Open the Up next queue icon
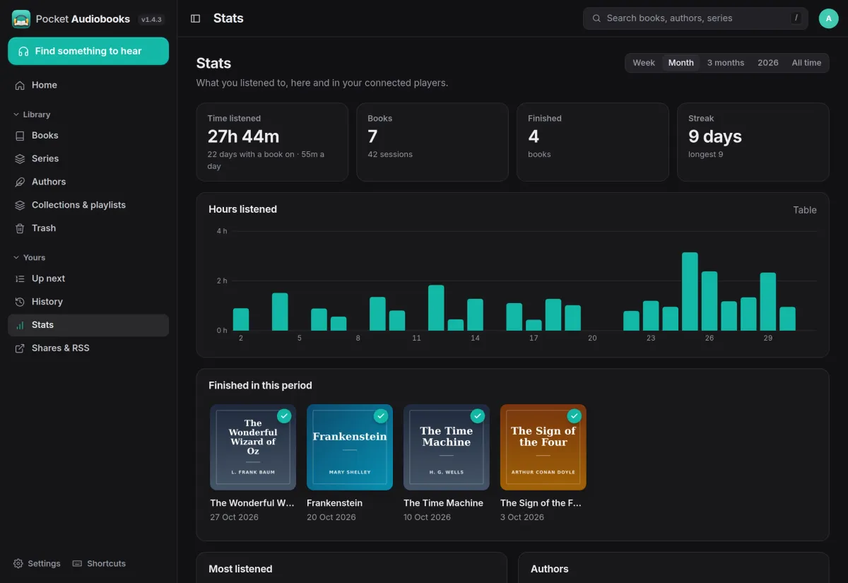This screenshot has height=583, width=848. pyautogui.click(x=20, y=278)
